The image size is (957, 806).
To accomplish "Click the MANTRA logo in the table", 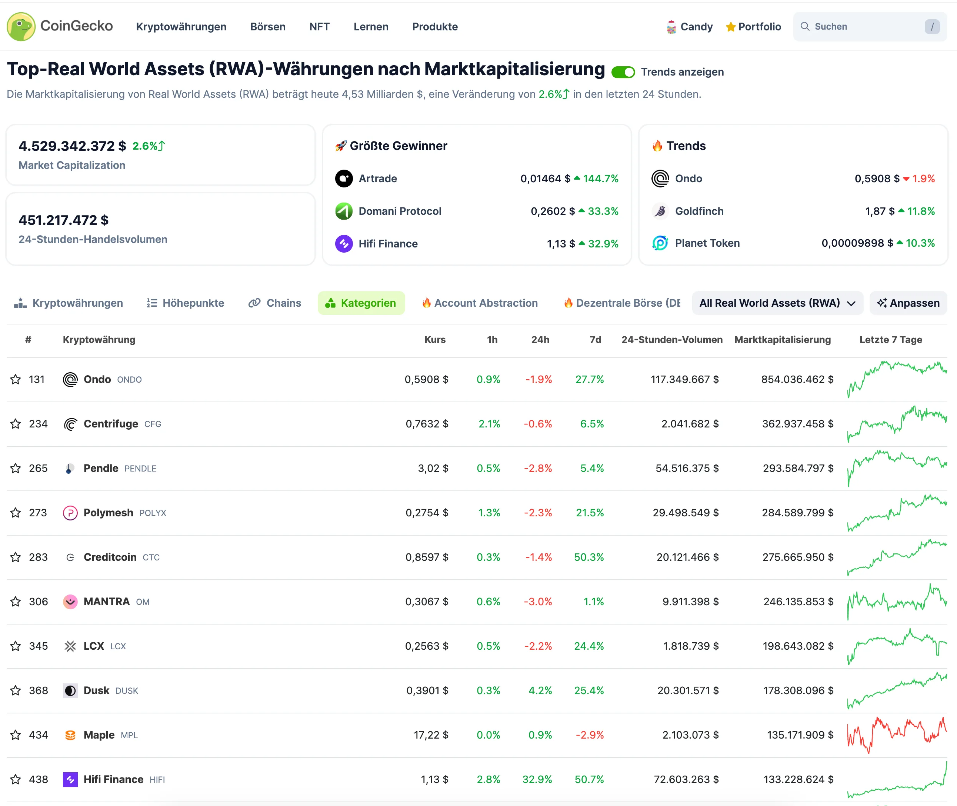I will [70, 602].
